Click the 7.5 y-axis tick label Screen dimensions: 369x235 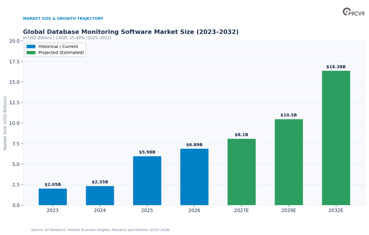(x=16, y=144)
